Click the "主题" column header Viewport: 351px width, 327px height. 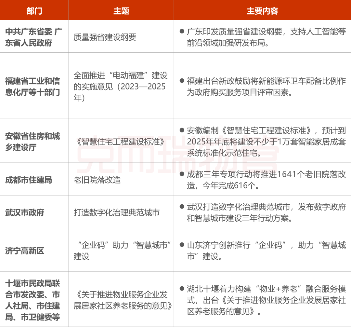click(121, 10)
